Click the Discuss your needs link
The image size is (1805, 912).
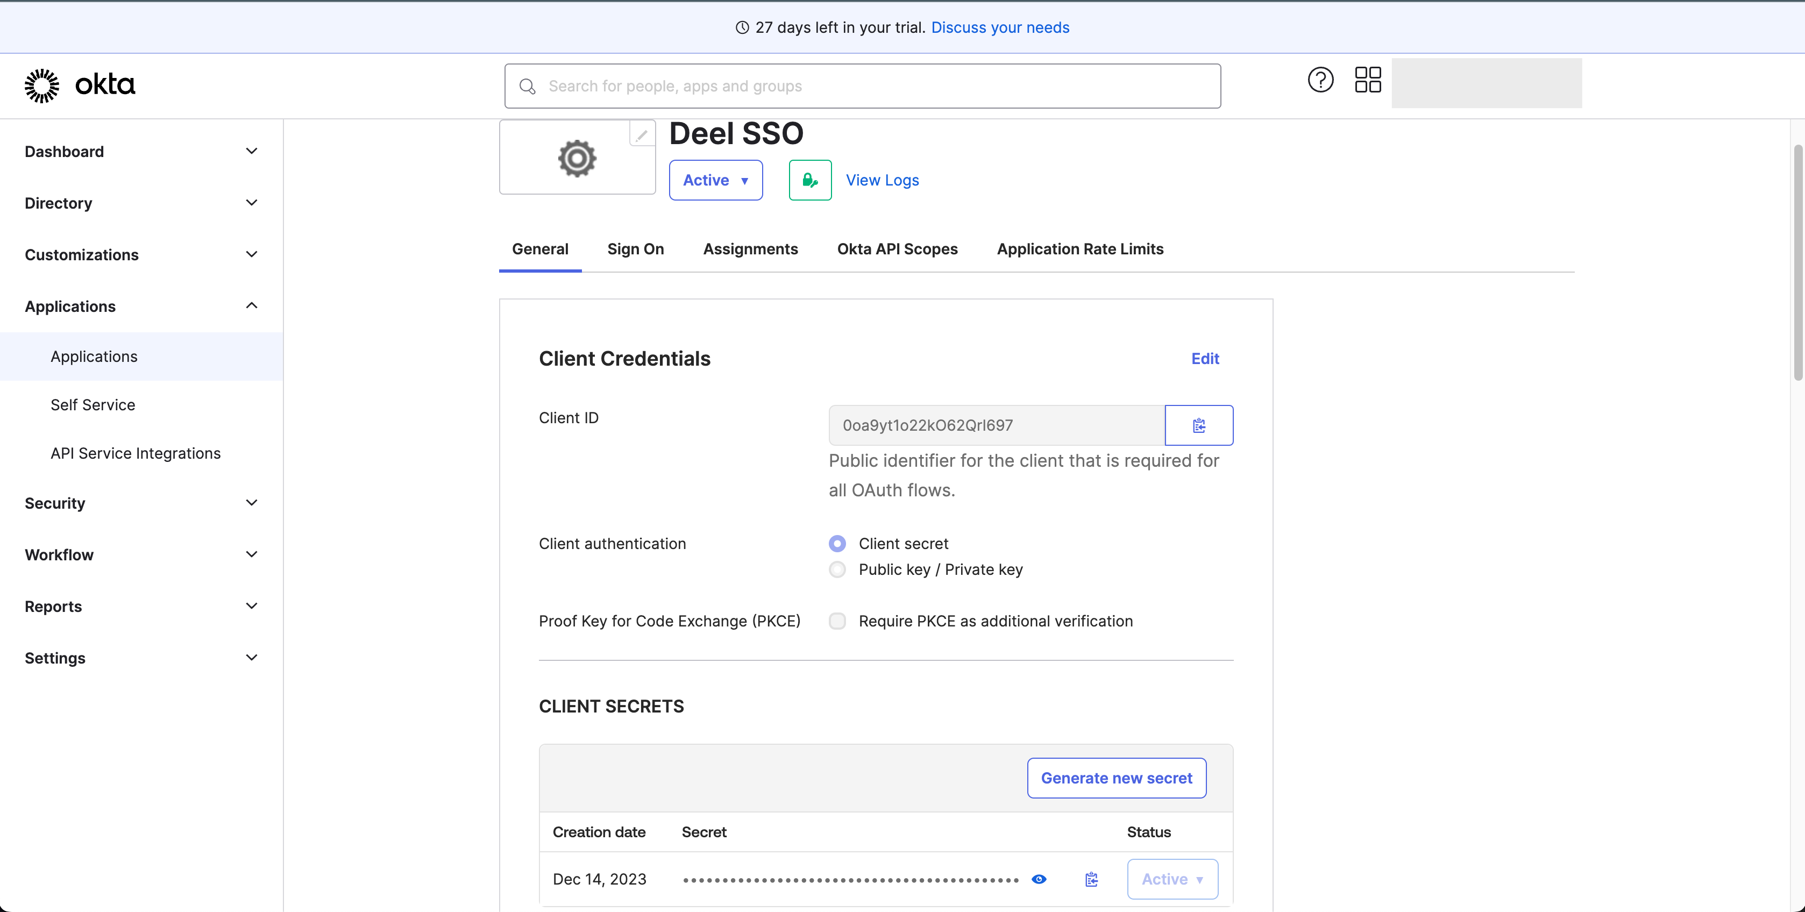click(1000, 27)
